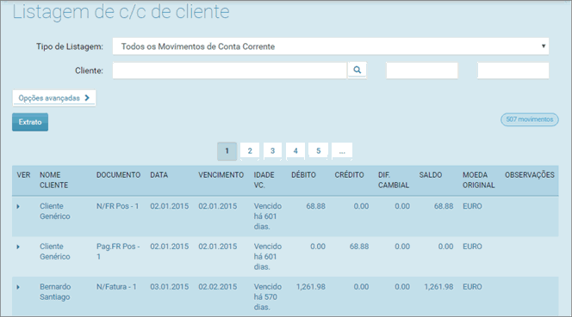The image size is (572, 317).
Task: Click Cliente Genérico in the N/FR Pos row
Action: point(55,211)
